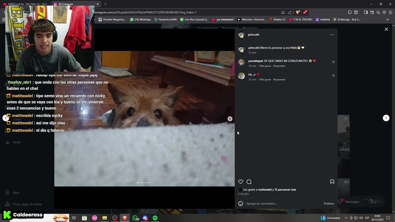Open the (16) WhatsApp bookmark

(x=140, y=19)
